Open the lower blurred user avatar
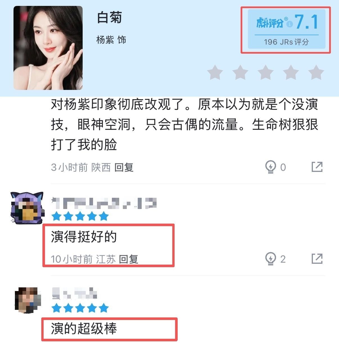 (28, 300)
